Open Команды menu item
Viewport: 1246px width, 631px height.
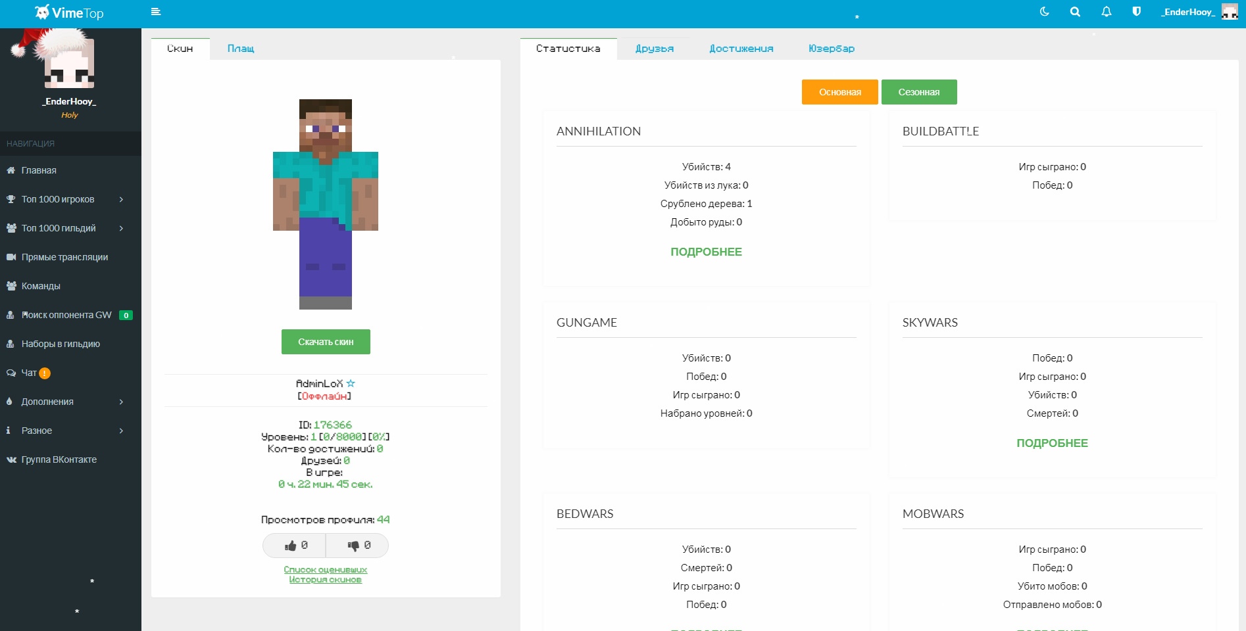pos(41,286)
